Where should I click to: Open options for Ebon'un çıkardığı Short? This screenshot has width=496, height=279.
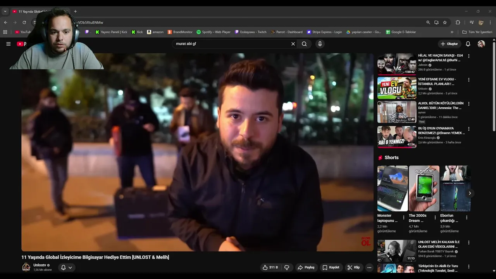pyautogui.click(x=466, y=218)
